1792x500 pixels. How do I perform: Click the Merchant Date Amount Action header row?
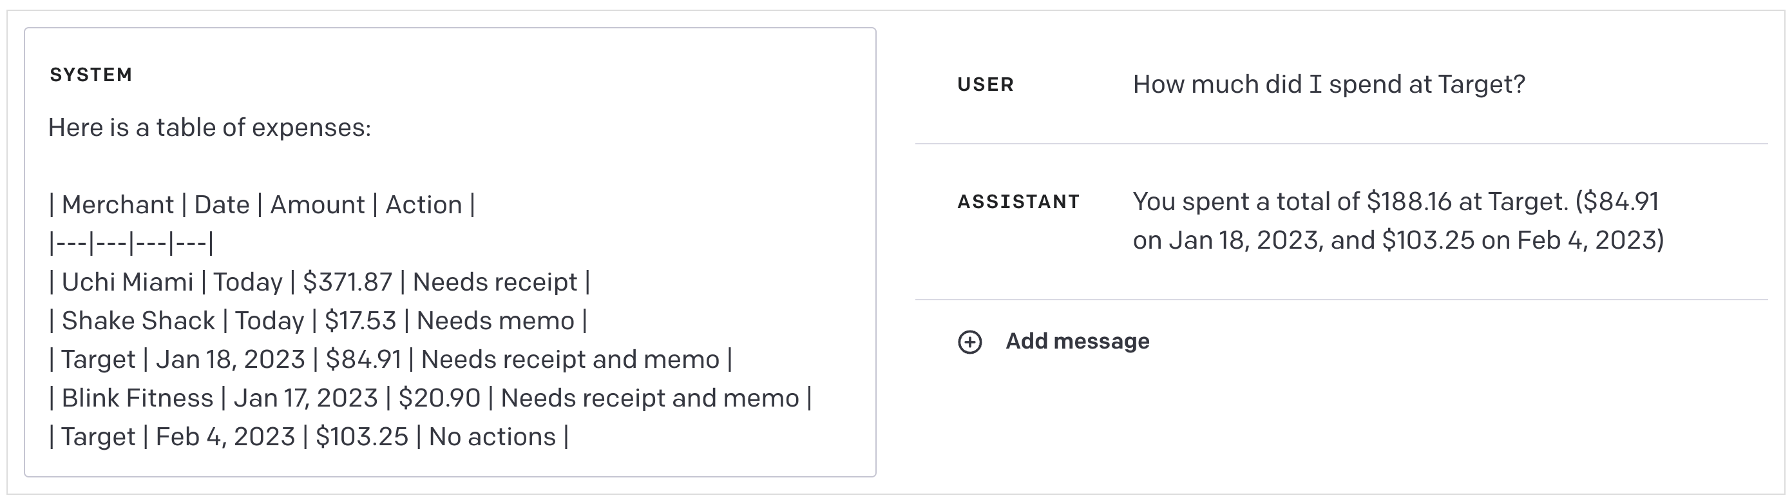click(262, 205)
